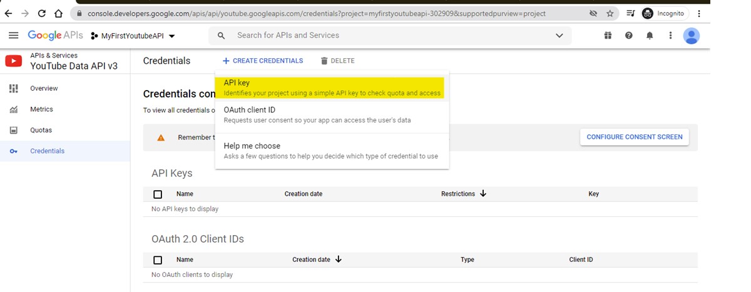The height and width of the screenshot is (292, 751).
Task: View notifications bell icon
Action: coord(650,36)
